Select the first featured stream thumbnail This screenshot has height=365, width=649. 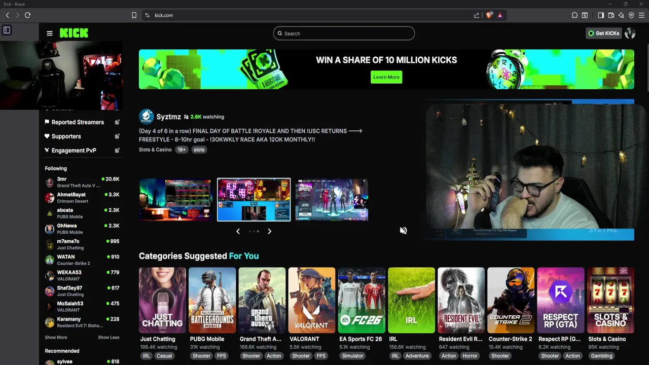(175, 200)
